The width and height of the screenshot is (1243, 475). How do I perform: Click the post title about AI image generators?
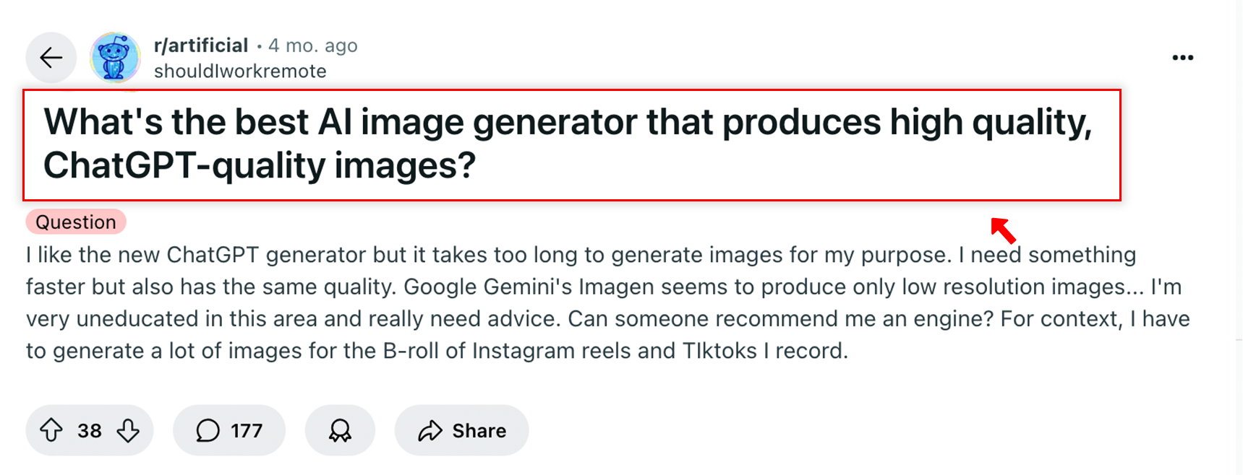pos(568,123)
